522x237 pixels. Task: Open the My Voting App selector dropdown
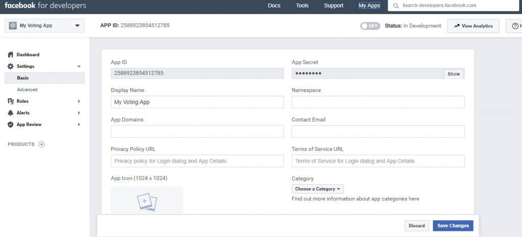(x=45, y=25)
